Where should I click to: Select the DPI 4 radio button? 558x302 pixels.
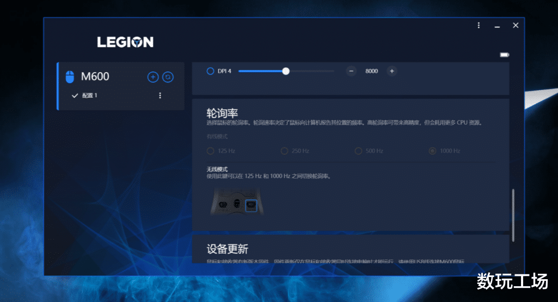[210, 71]
